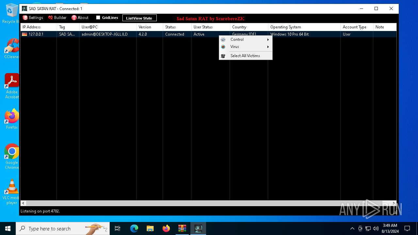The image size is (418, 235).
Task: Open the notification center icon
Action: [407, 228]
